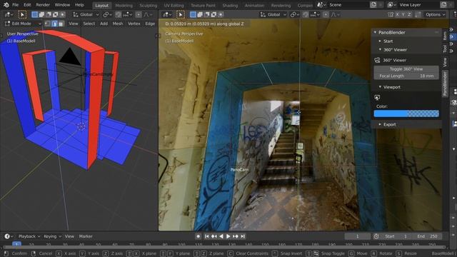
Task: Click the new scene icon
Action: (x=373, y=5)
